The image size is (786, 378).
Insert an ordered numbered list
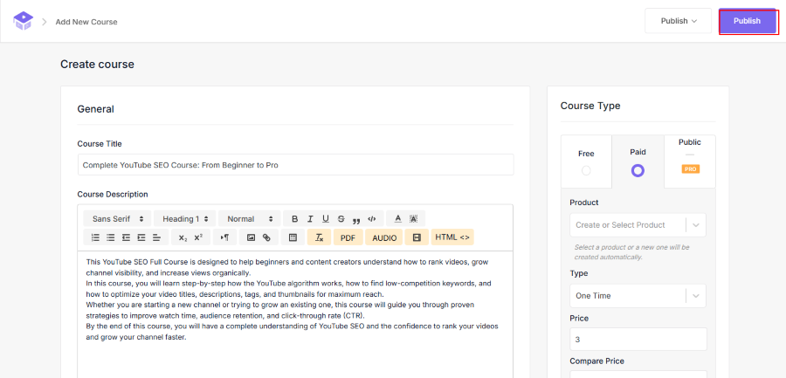coord(95,237)
